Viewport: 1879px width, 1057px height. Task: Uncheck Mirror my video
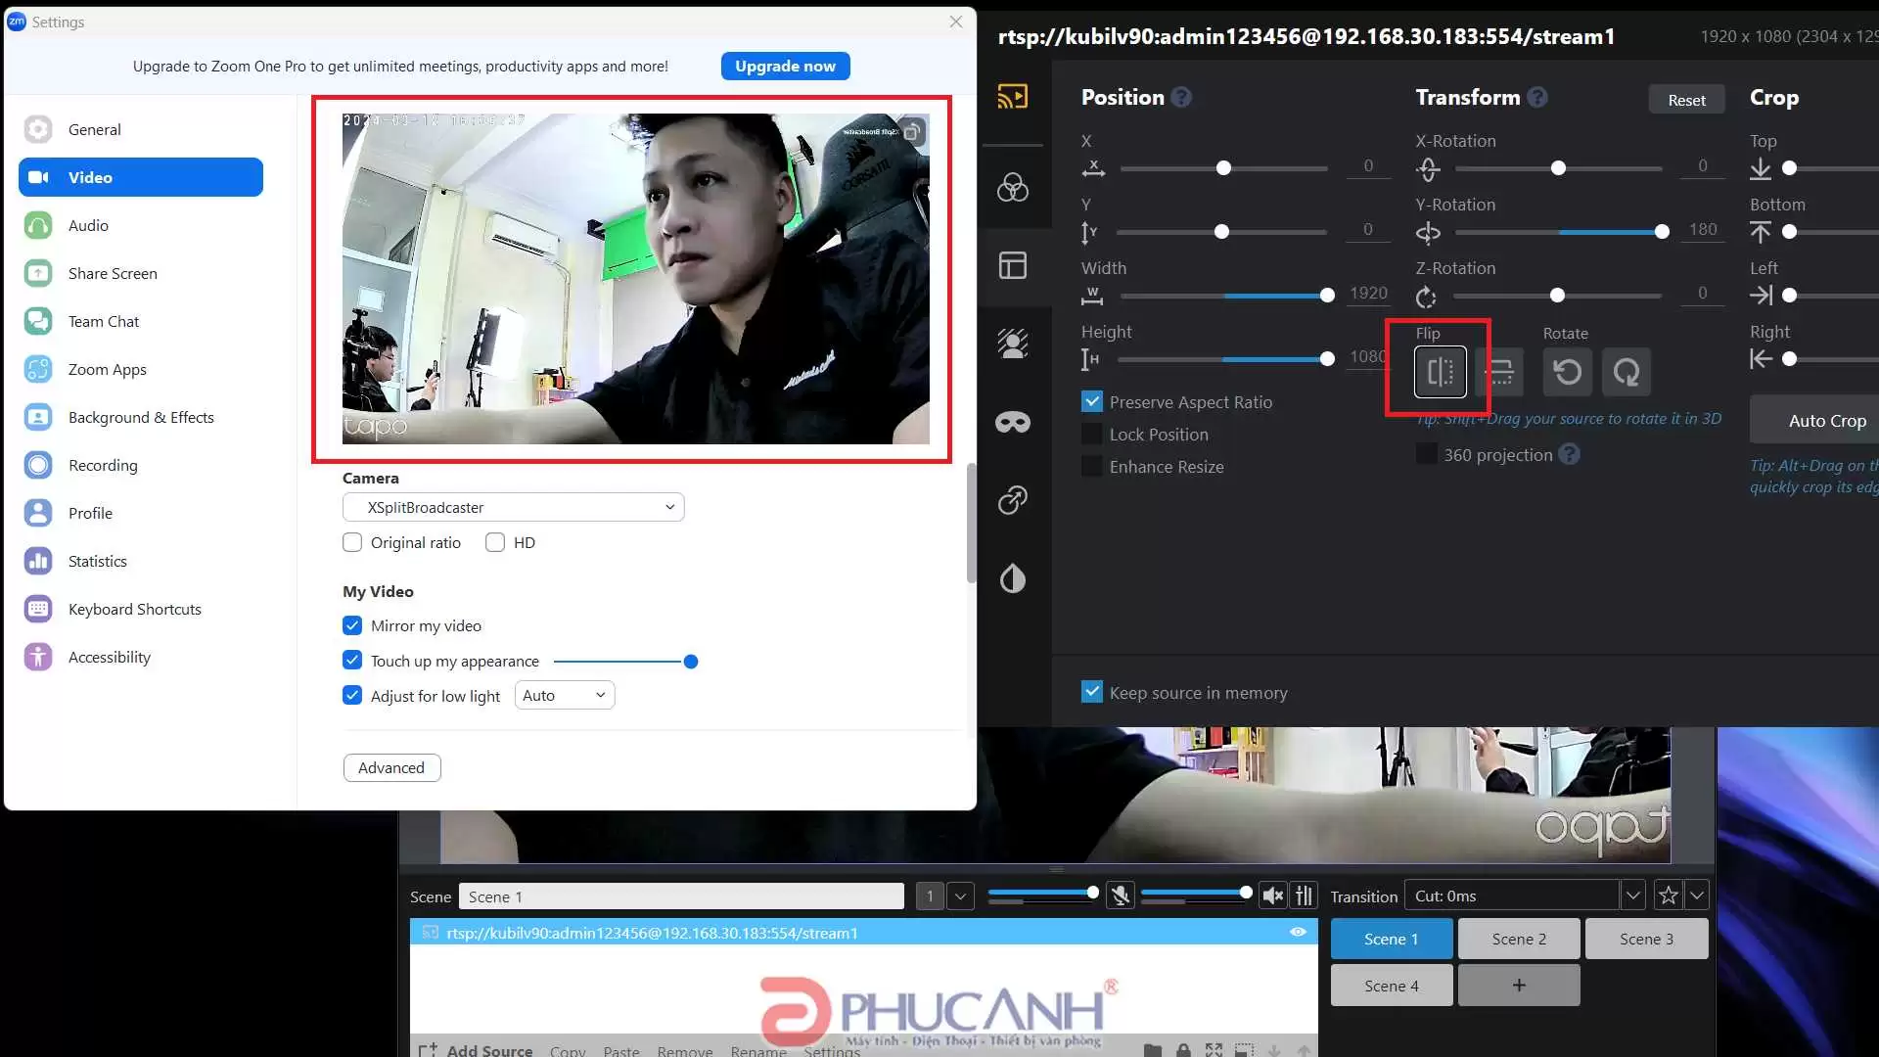pyautogui.click(x=351, y=625)
